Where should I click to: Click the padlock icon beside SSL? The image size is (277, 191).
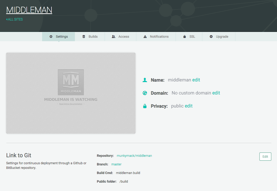click(x=185, y=36)
